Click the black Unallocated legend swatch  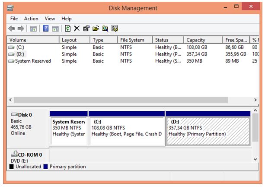[x=12, y=167]
